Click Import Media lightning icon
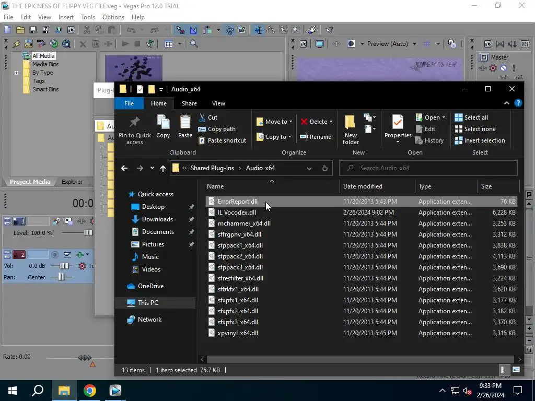The image size is (535, 401). (x=16, y=44)
